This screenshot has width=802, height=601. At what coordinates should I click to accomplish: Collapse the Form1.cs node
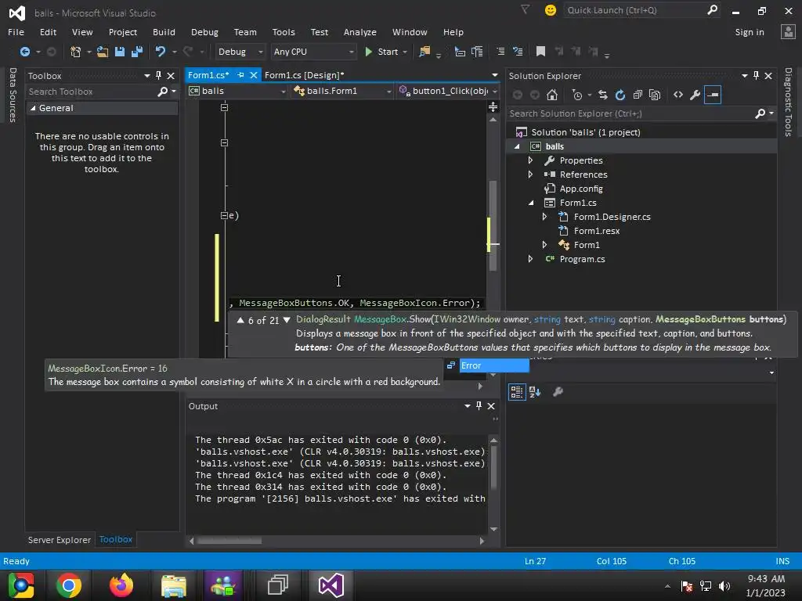(531, 203)
